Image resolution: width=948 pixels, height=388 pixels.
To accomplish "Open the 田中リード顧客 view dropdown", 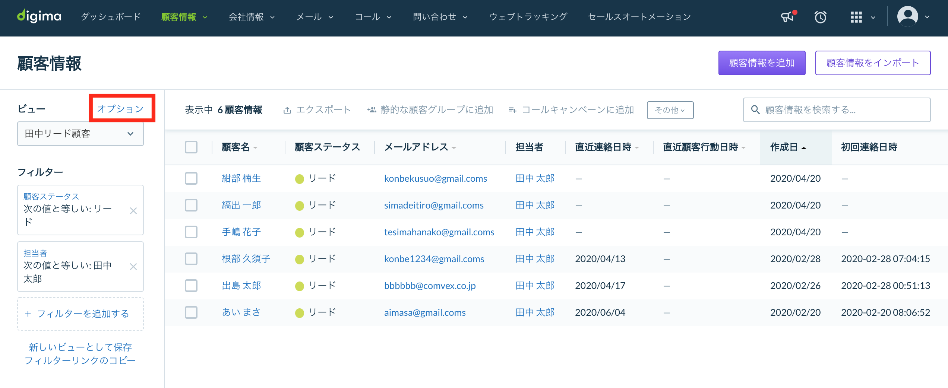I will [80, 134].
